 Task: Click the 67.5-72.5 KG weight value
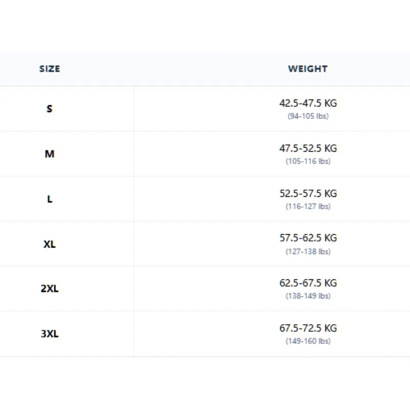308,329
